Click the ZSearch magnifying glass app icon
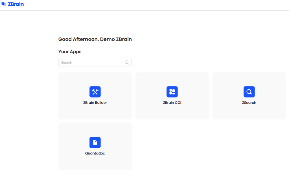The height and width of the screenshot is (175, 289). coord(249,92)
